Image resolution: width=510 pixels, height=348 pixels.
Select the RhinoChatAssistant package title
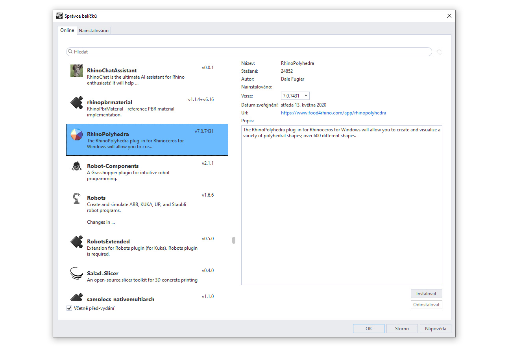pyautogui.click(x=112, y=70)
